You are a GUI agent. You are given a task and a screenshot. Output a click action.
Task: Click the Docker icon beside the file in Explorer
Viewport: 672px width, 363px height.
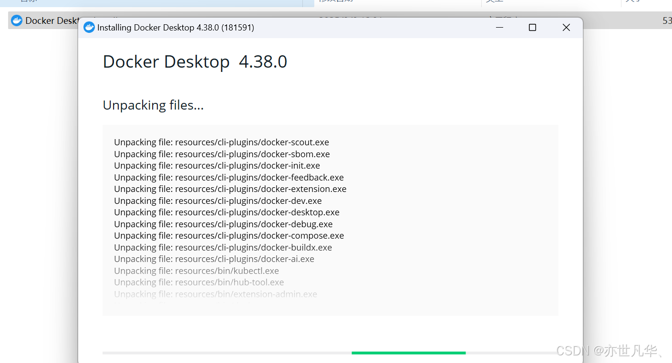[17, 20]
